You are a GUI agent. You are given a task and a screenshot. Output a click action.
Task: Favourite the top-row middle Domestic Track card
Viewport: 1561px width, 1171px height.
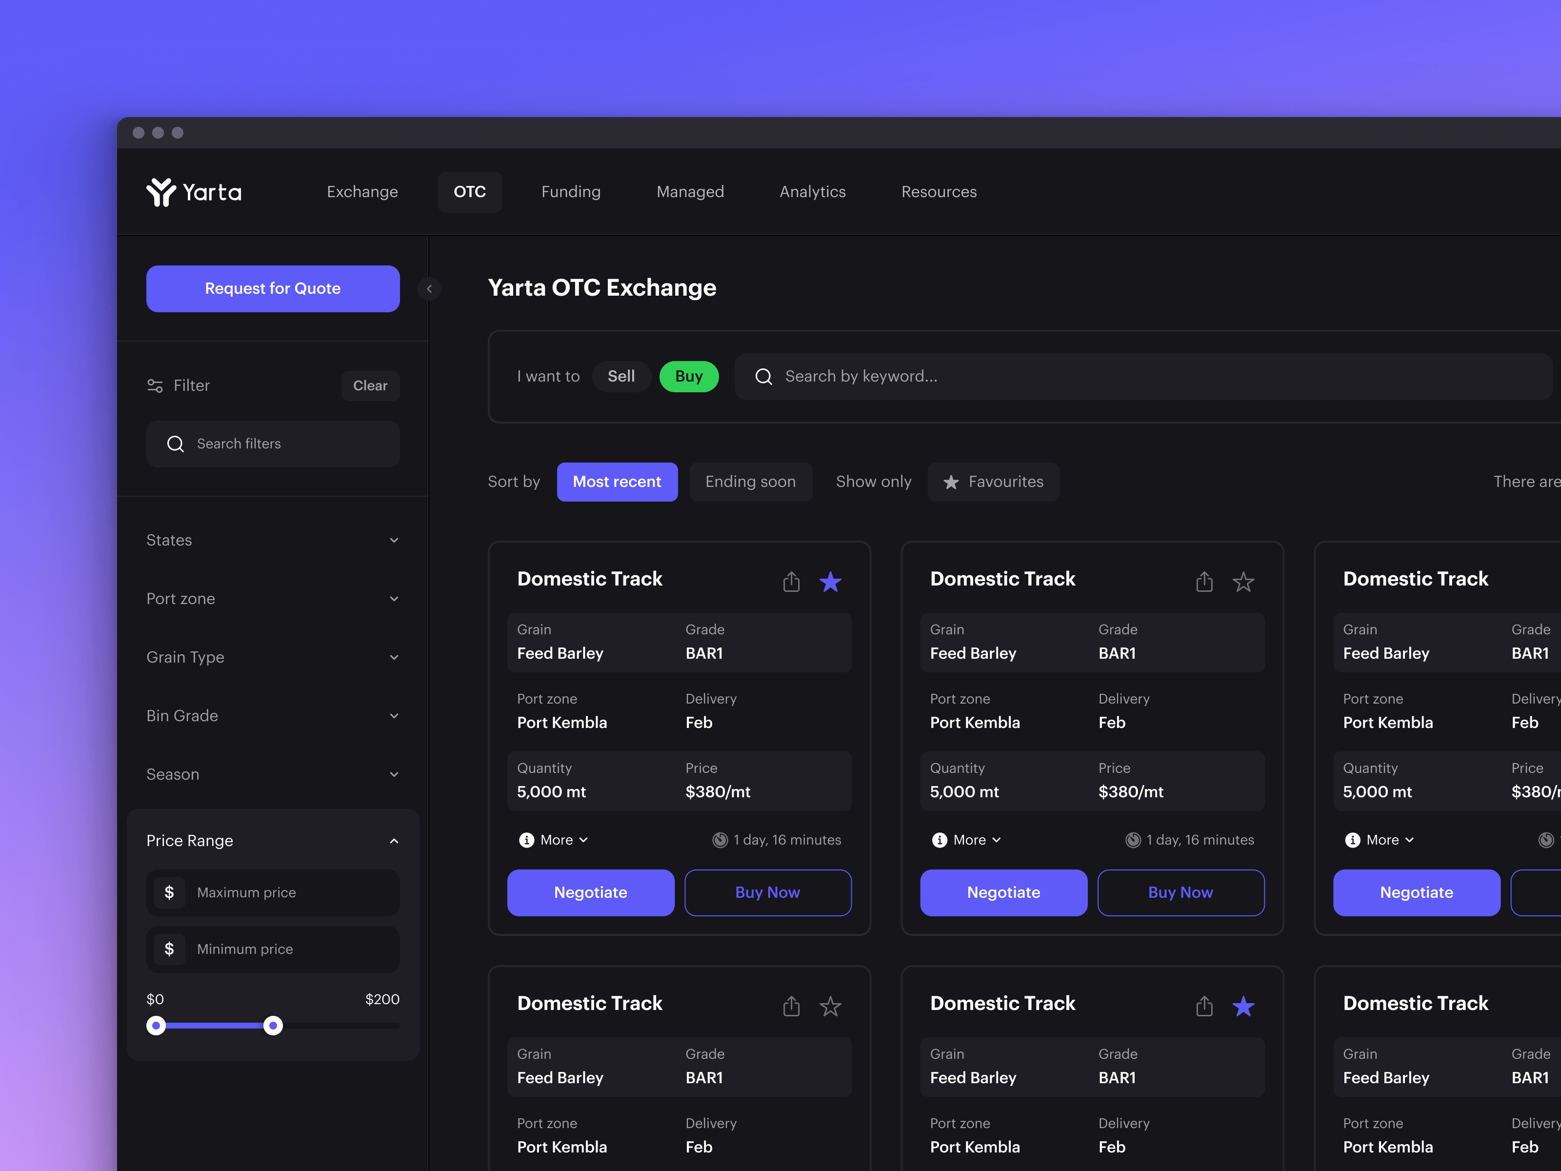click(1243, 582)
